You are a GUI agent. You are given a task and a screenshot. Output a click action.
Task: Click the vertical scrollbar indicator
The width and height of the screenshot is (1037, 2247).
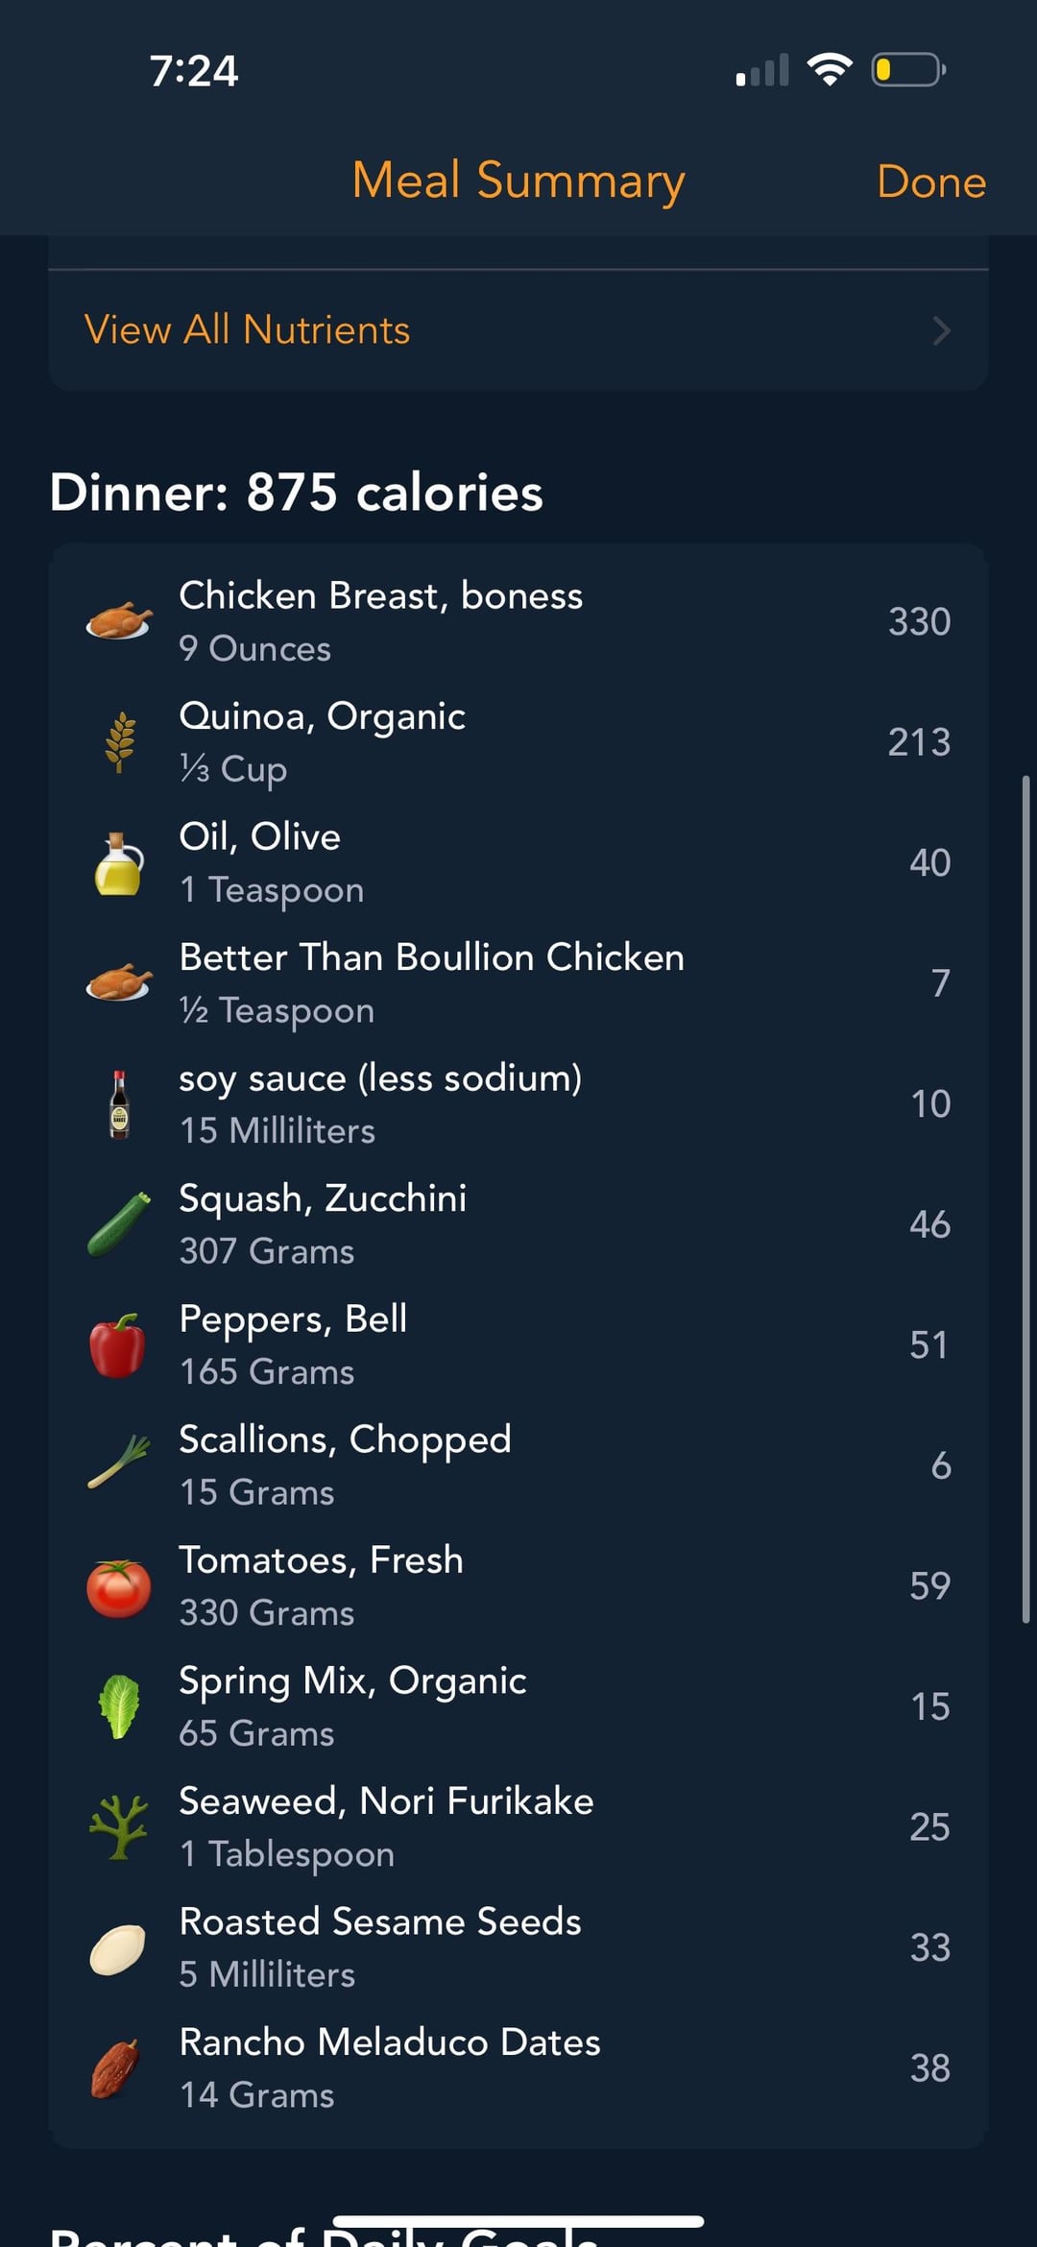pos(1025,1199)
